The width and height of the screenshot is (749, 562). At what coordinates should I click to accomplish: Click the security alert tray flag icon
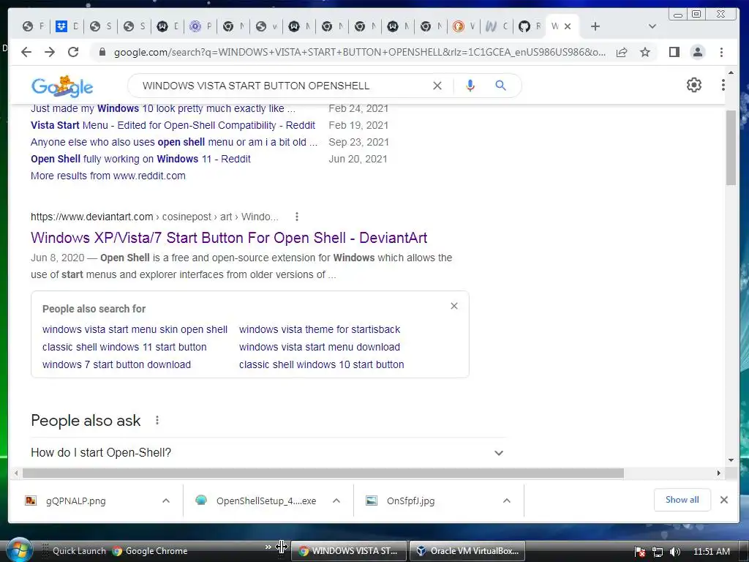640,552
